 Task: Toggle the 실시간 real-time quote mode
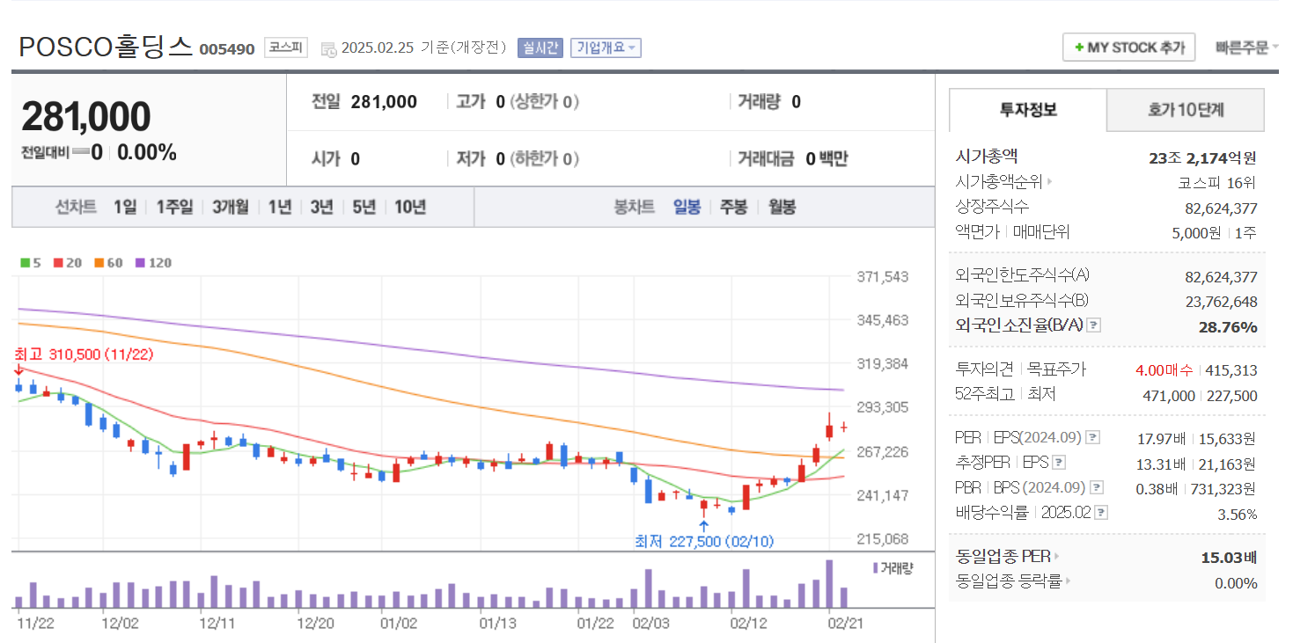point(540,48)
